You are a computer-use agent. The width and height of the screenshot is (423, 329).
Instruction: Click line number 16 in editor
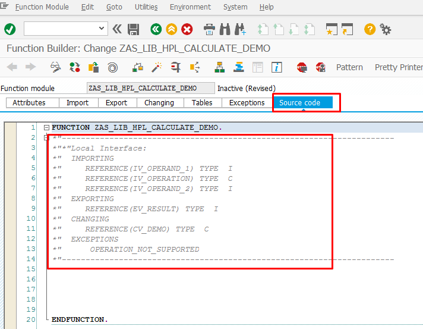31,279
